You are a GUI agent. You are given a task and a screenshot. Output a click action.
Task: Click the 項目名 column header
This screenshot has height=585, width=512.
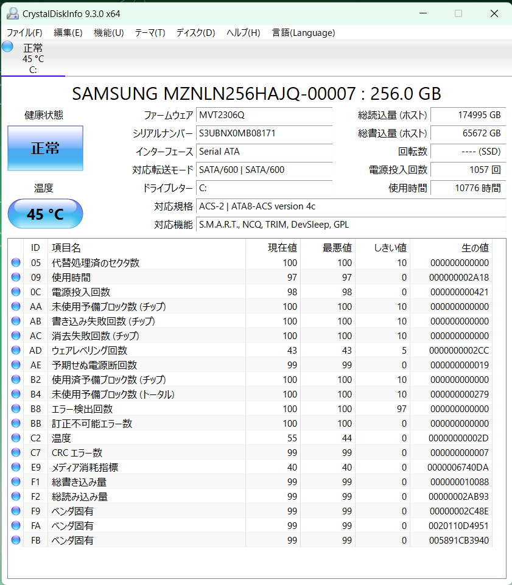point(147,248)
